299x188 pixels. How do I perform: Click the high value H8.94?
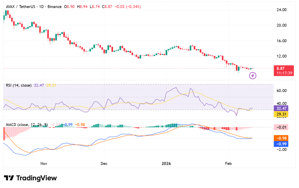(82, 7)
